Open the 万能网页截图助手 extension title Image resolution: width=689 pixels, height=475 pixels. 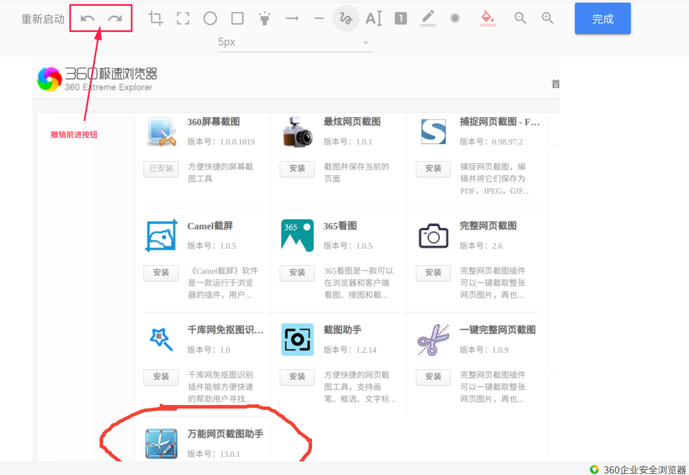[x=226, y=434]
